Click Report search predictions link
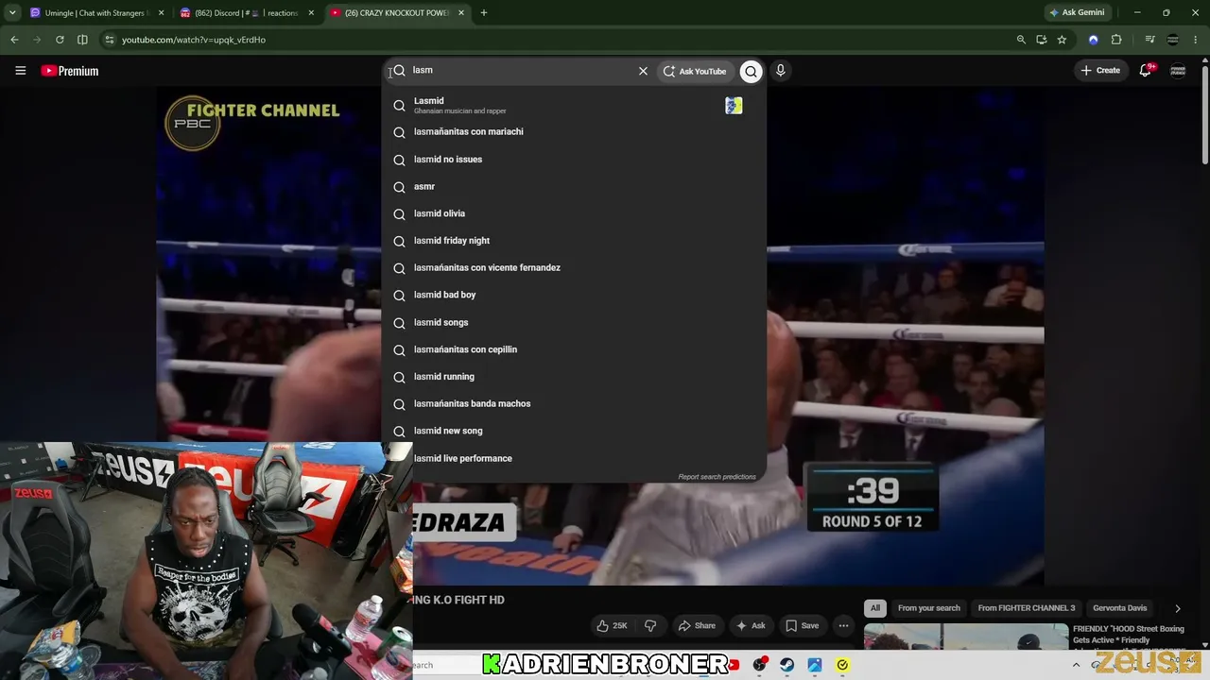1210x680 pixels. click(717, 477)
